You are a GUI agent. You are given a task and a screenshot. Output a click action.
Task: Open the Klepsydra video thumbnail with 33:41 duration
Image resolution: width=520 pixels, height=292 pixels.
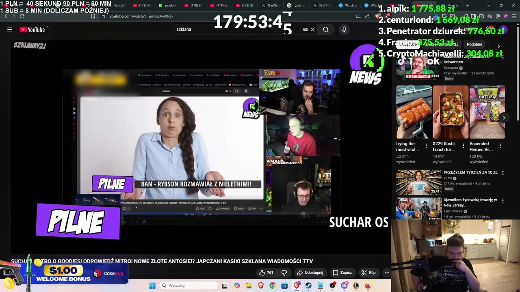click(418, 67)
